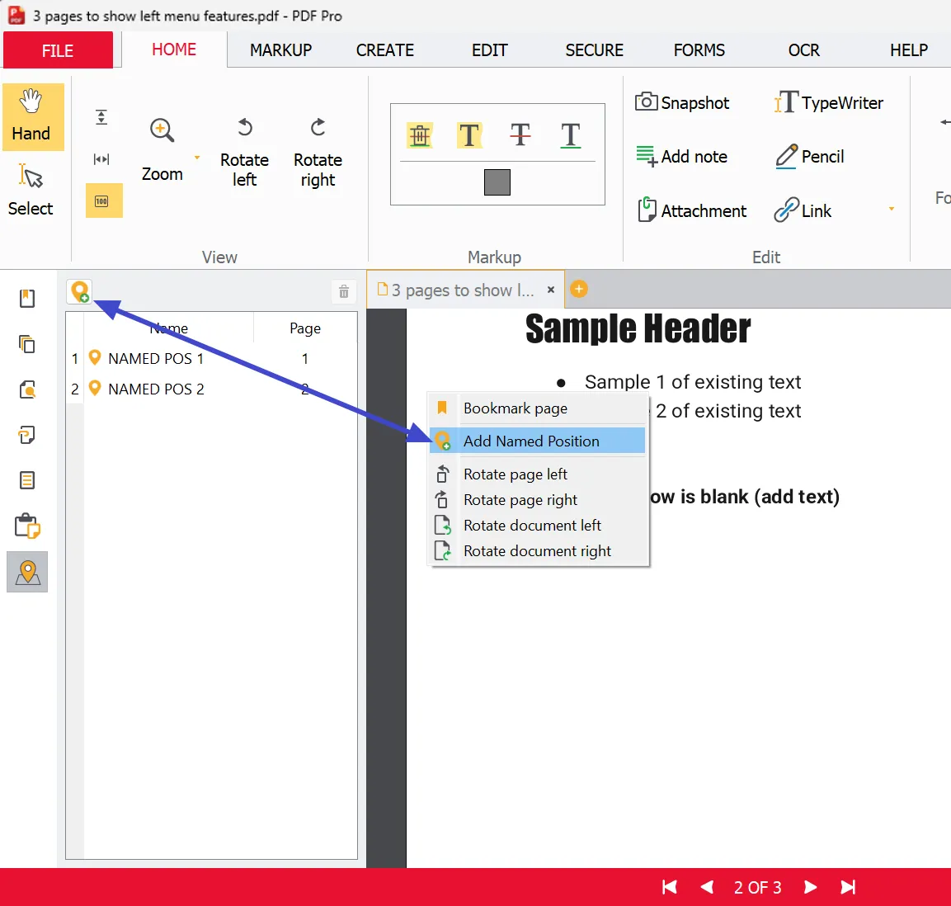Click the Name column header
The height and width of the screenshot is (906, 951).
(x=168, y=328)
